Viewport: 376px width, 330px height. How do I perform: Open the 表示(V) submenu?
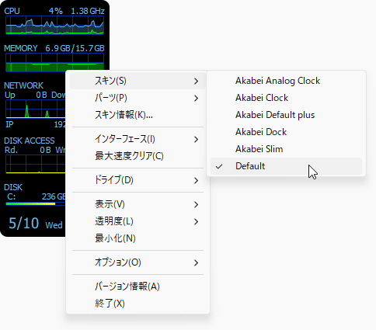coord(138,204)
